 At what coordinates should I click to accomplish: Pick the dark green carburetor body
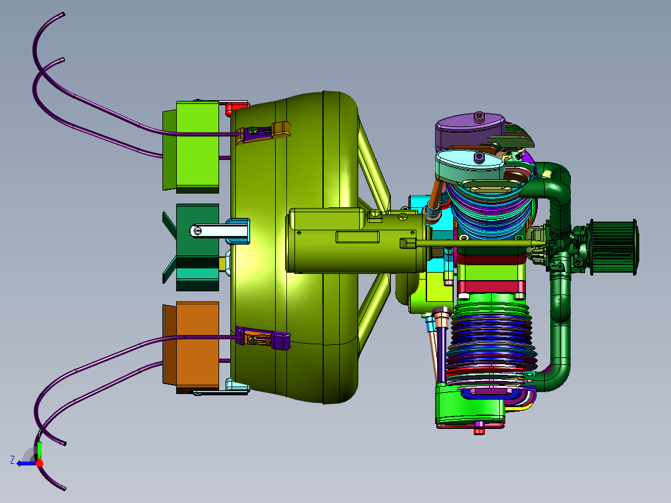561,250
